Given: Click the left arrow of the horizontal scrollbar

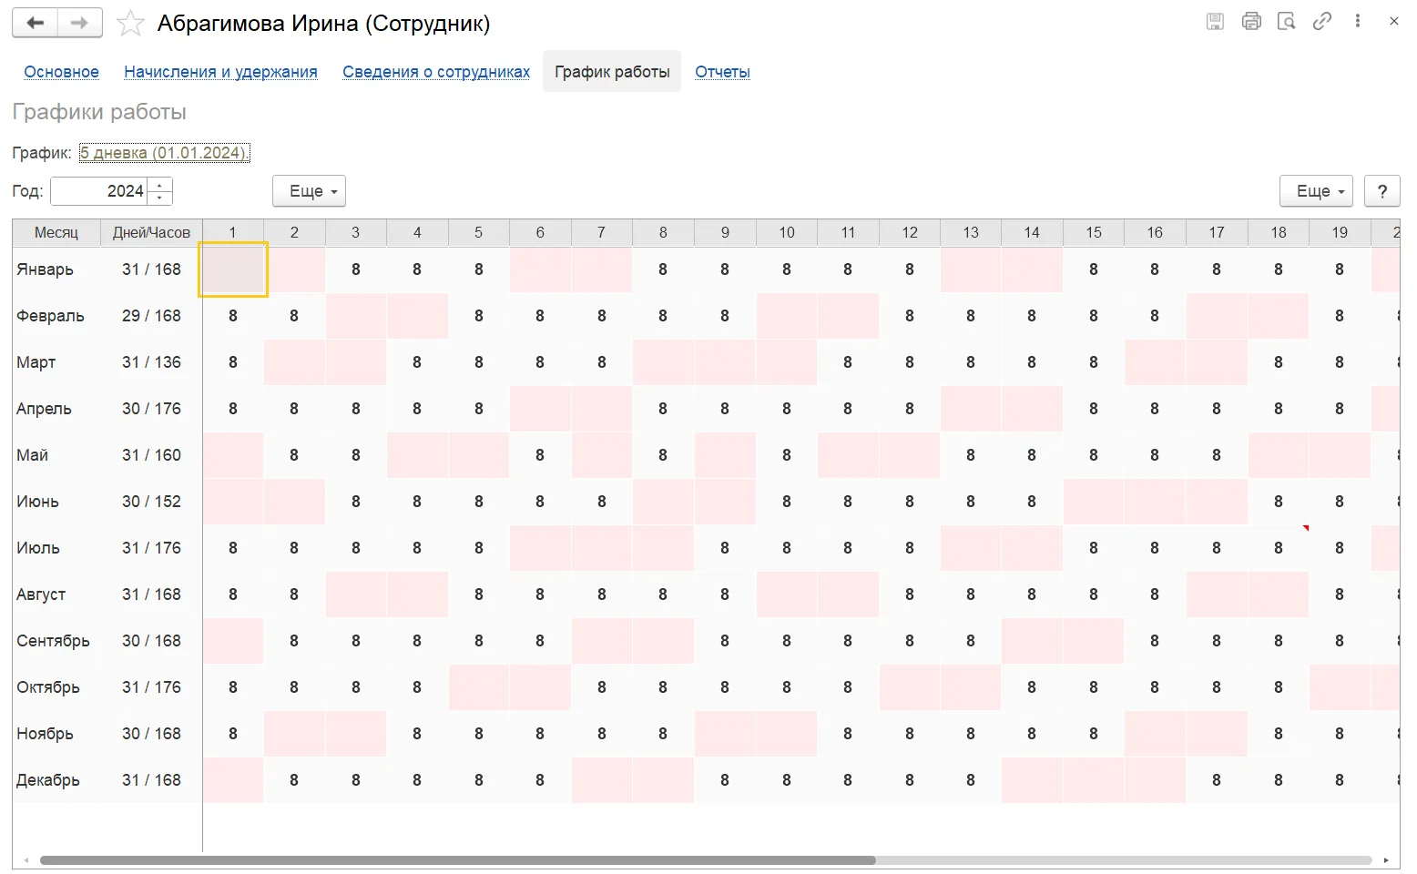Looking at the screenshot, I should coord(26,860).
